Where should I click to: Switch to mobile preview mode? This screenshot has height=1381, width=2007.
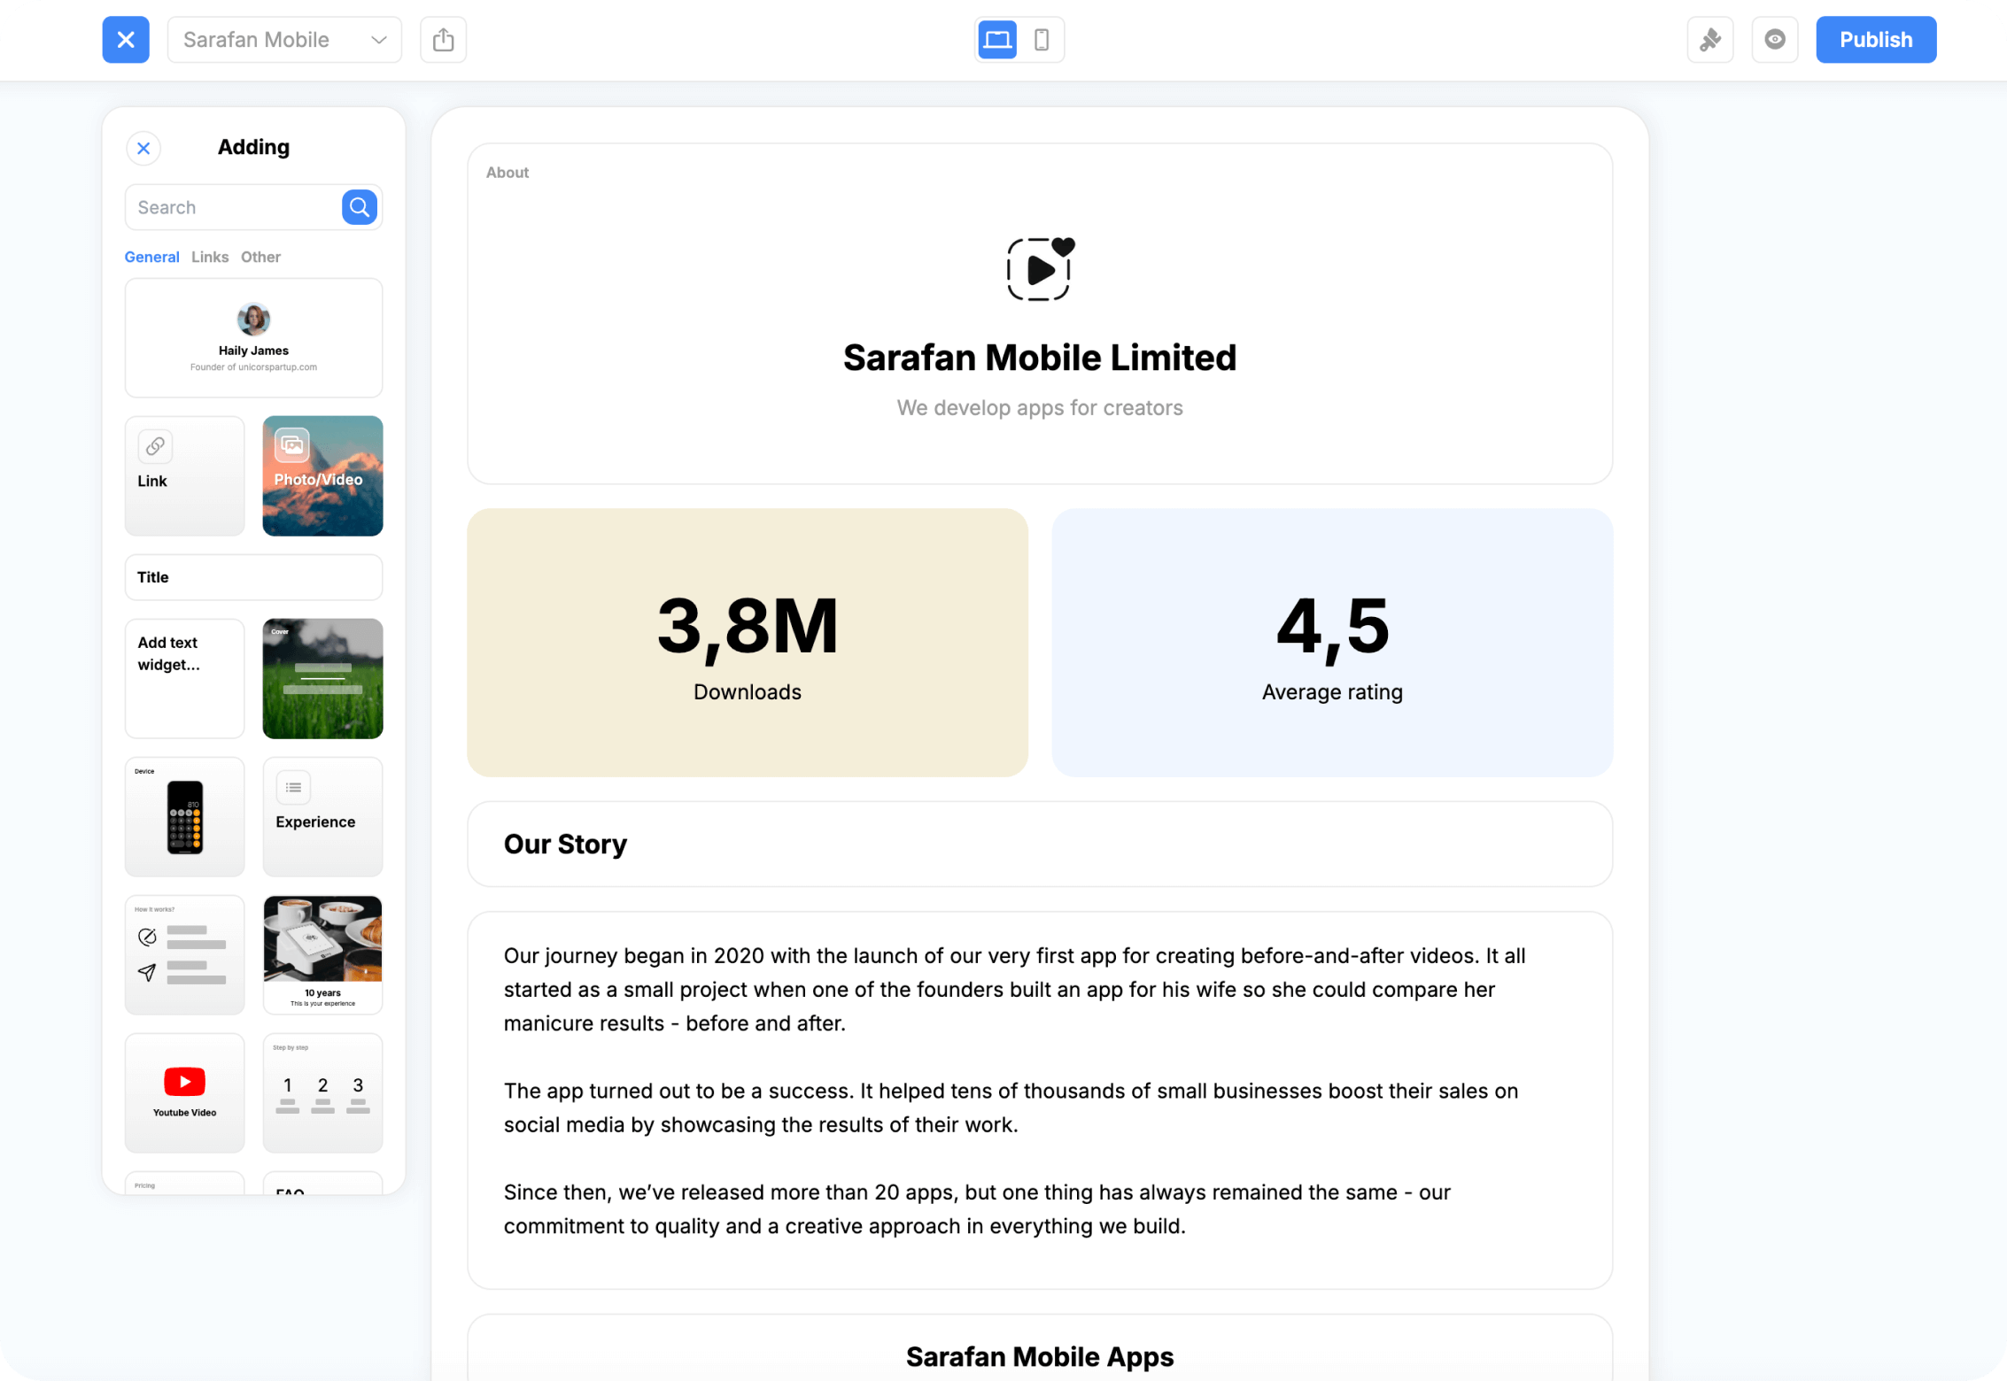click(x=1042, y=39)
